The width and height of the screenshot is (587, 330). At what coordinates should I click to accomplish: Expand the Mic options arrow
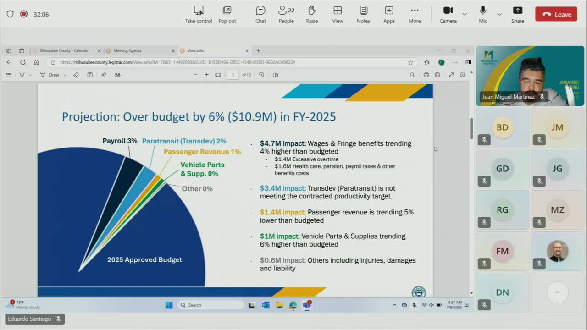click(499, 15)
